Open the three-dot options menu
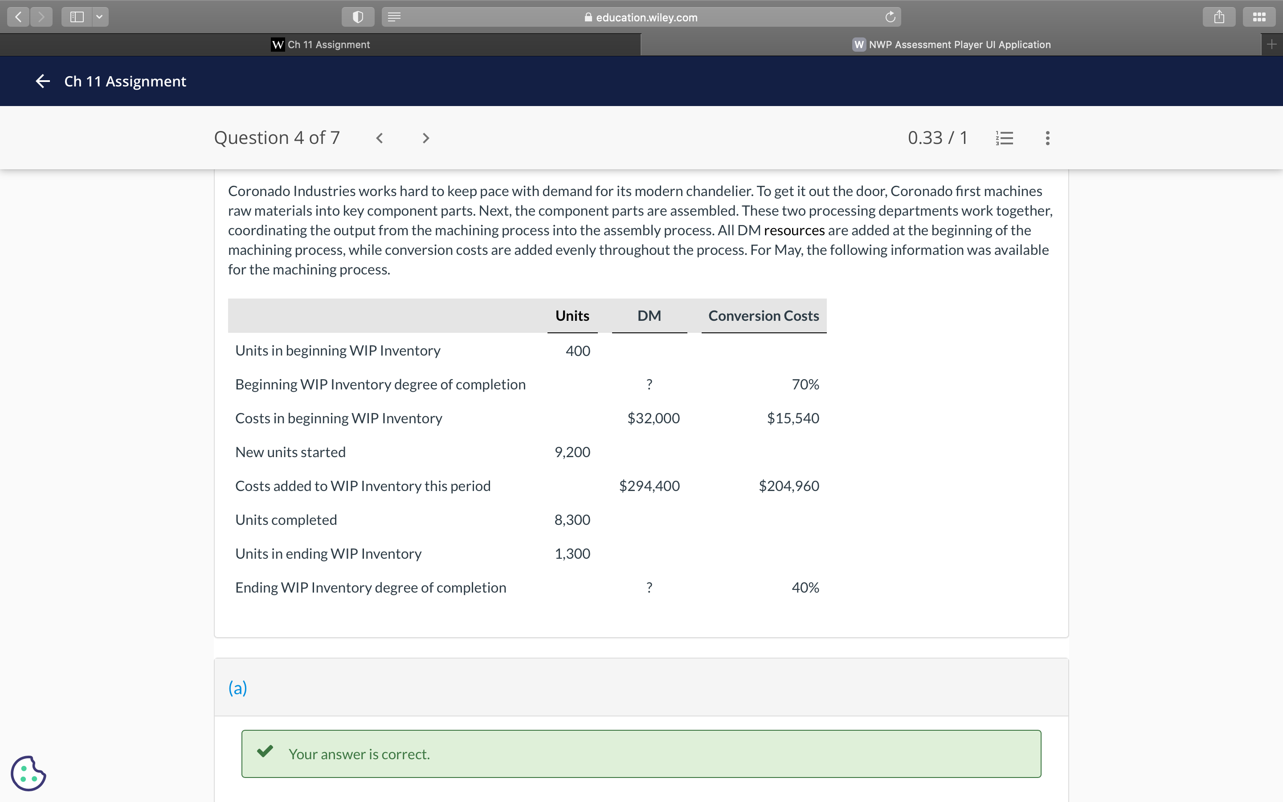This screenshot has width=1283, height=802. 1047,137
